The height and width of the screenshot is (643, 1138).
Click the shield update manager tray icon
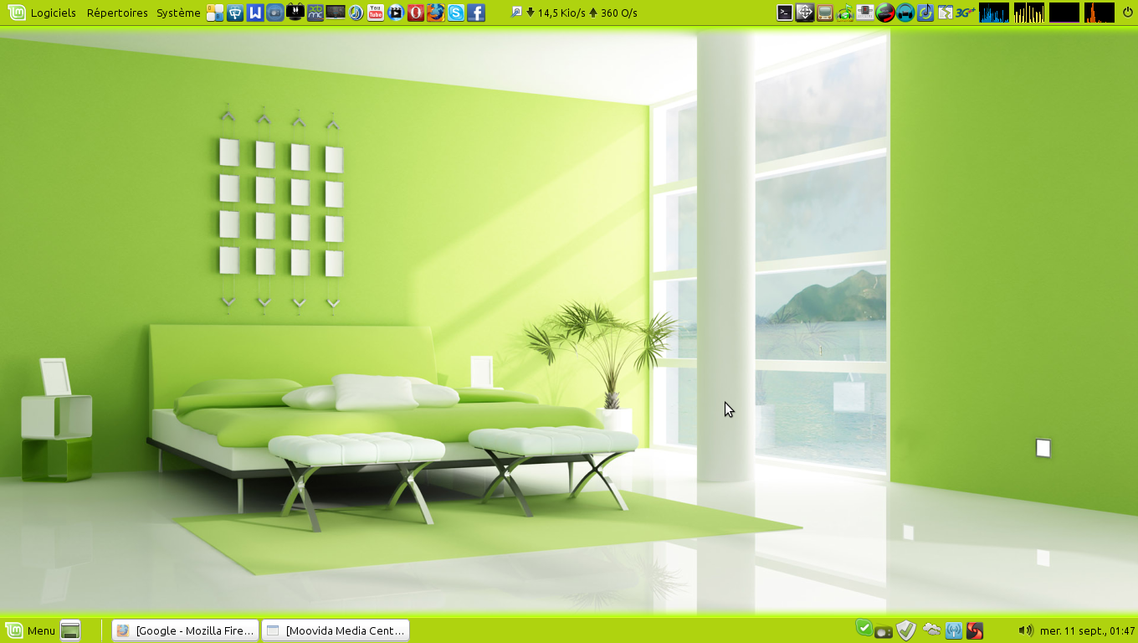(x=905, y=630)
